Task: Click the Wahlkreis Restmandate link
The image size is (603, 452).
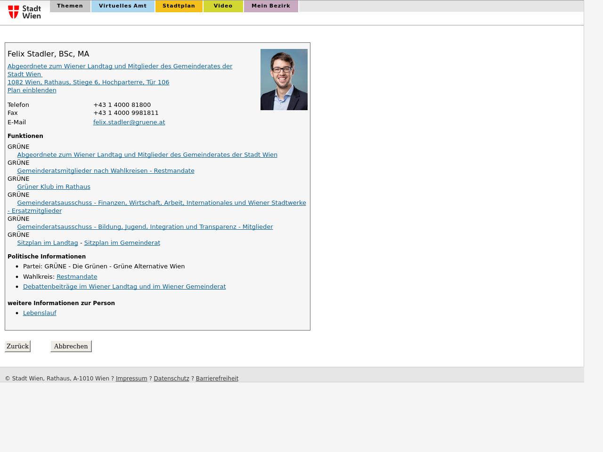Action: click(x=77, y=276)
